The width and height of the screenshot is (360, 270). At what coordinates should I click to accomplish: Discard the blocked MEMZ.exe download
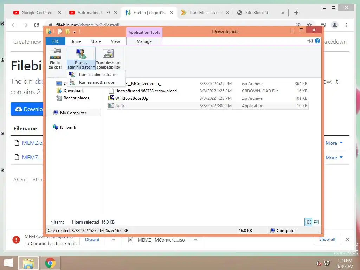tap(92, 240)
